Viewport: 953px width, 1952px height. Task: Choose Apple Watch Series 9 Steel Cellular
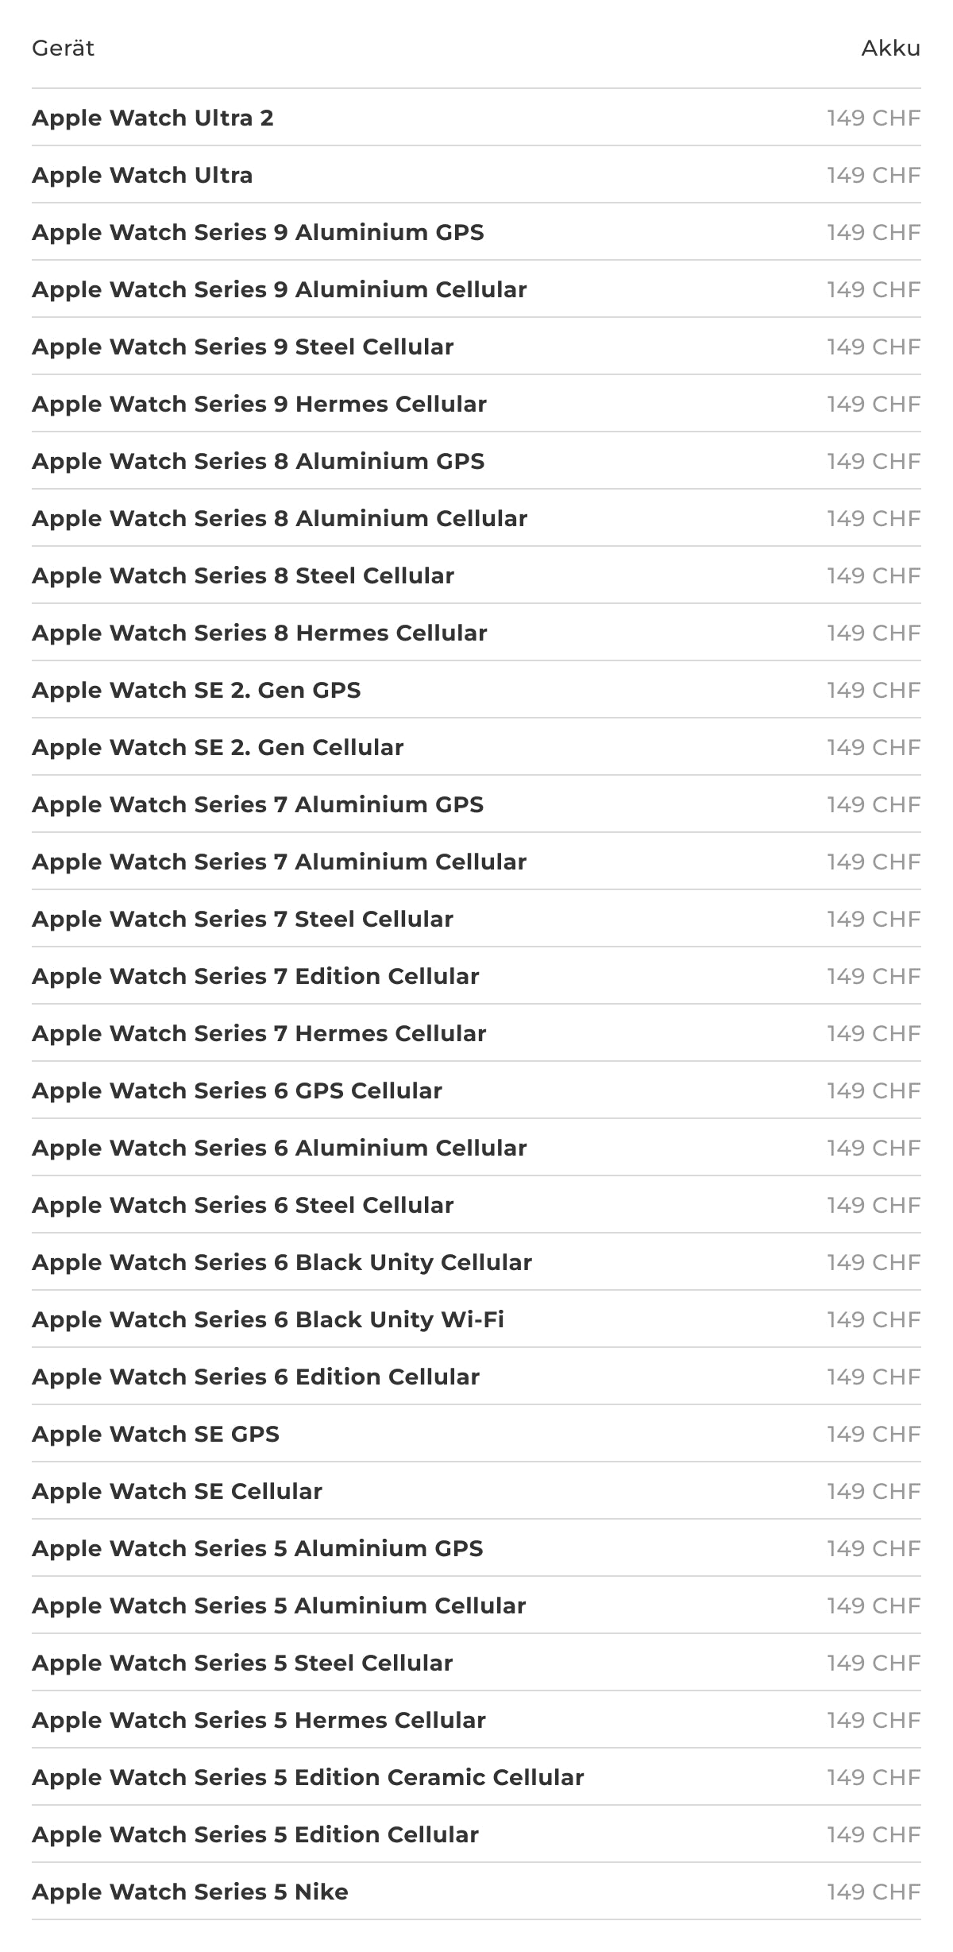point(243,347)
